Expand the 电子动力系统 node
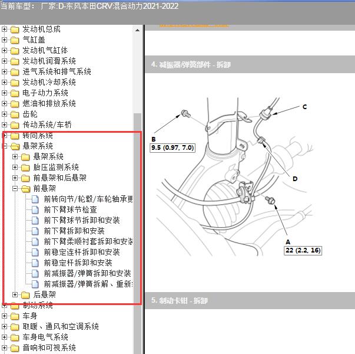This screenshot has height=354, width=355. (x=4, y=93)
